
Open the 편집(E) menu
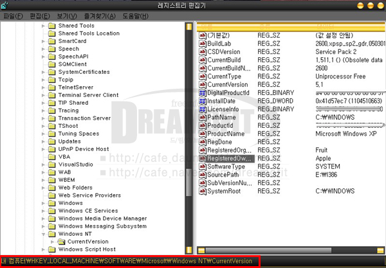[x=40, y=16]
